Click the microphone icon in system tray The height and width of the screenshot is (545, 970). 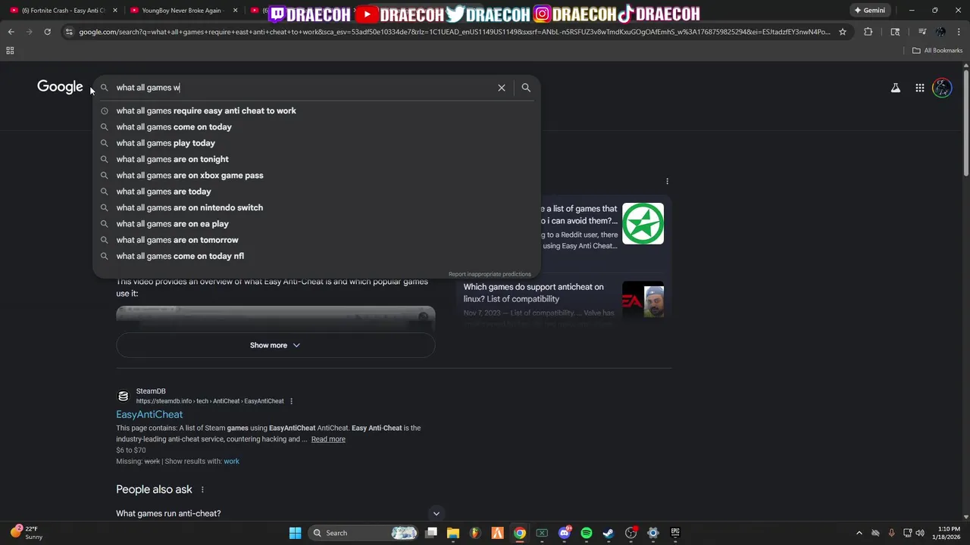pos(891,533)
